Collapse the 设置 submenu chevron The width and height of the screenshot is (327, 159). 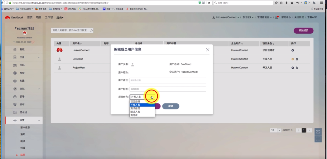pyautogui.click(x=39, y=120)
